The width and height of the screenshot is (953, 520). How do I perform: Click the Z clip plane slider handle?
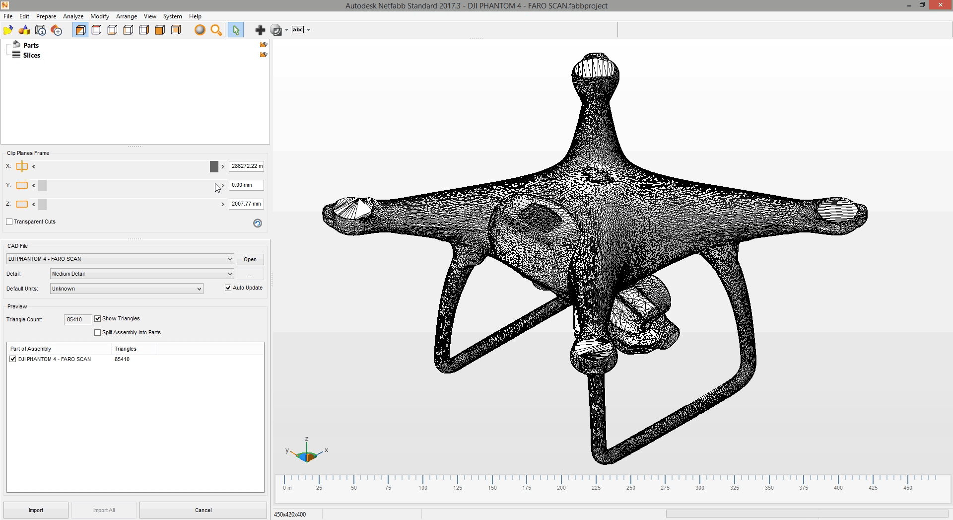click(x=43, y=204)
